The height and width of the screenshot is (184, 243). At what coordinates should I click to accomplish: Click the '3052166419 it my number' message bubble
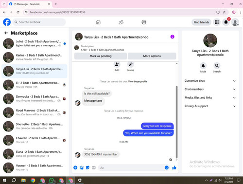pyautogui.click(x=101, y=154)
